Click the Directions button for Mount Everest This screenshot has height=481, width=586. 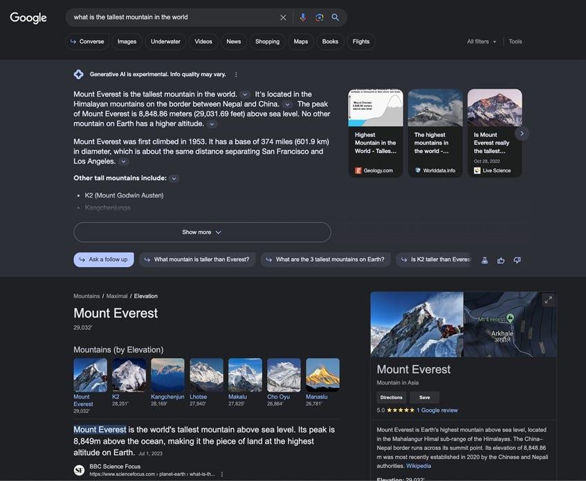(x=392, y=397)
